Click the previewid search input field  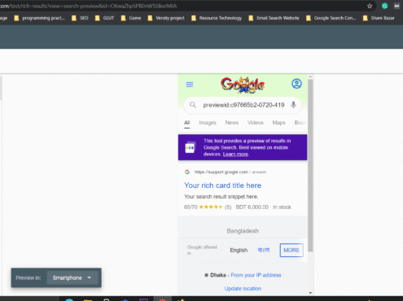[x=243, y=105]
